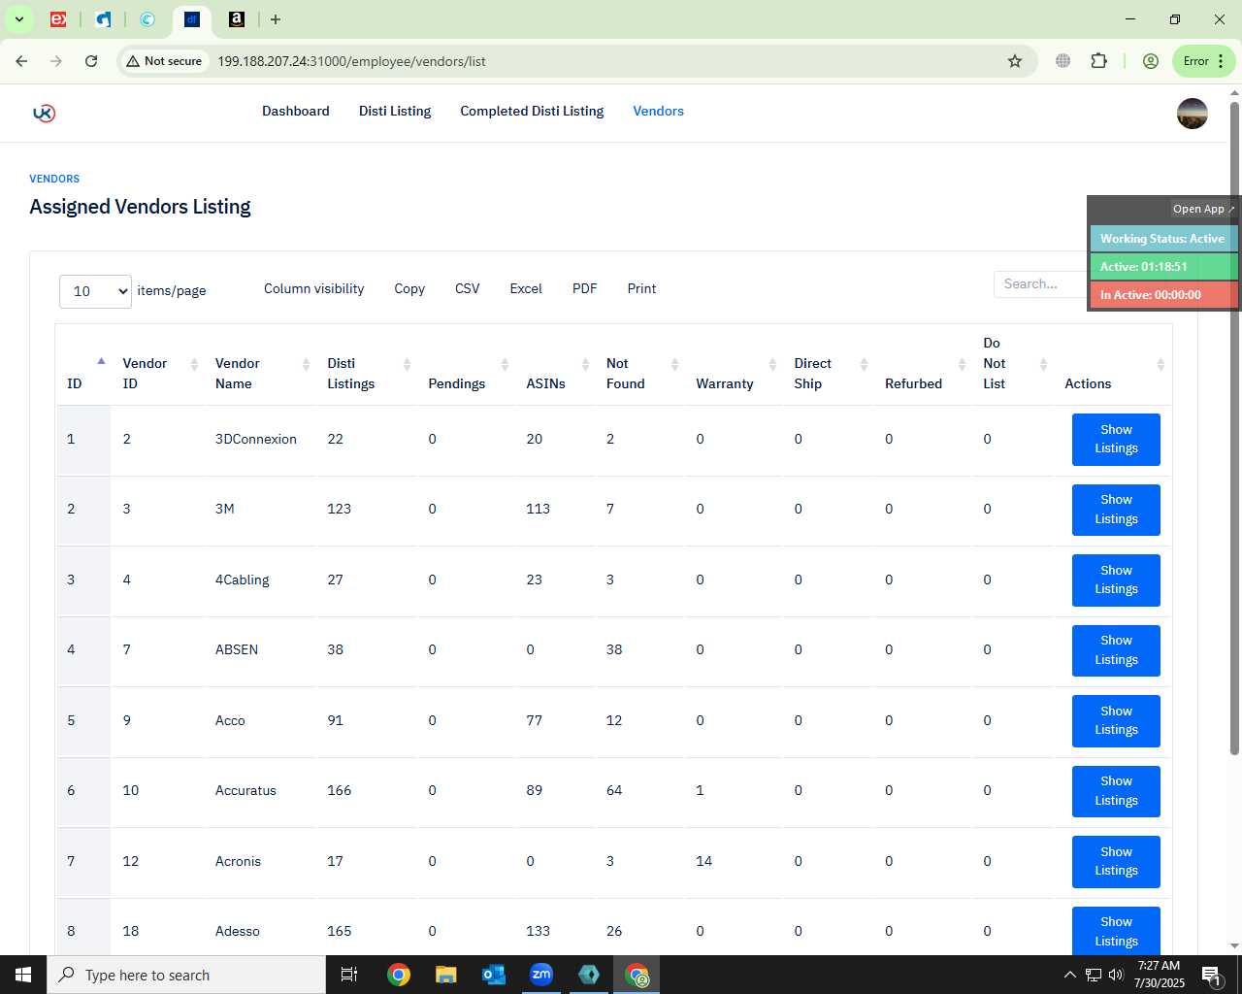This screenshot has width=1242, height=994.
Task: Click Open App in overlay widget
Action: [x=1203, y=209]
